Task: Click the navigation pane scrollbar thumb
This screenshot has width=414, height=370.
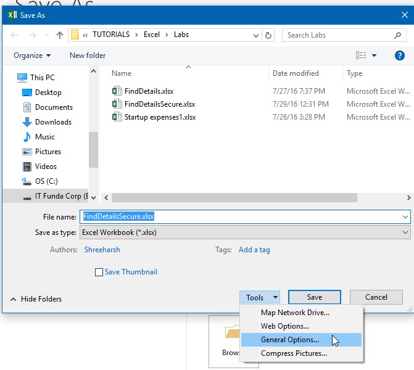Action: click(x=93, y=150)
